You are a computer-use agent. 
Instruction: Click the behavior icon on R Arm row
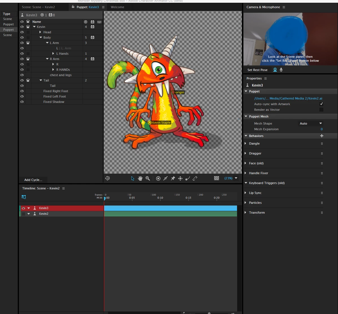click(93, 59)
